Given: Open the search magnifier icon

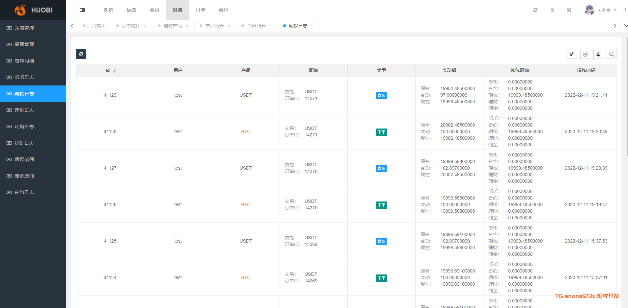Looking at the screenshot, I should point(612,54).
